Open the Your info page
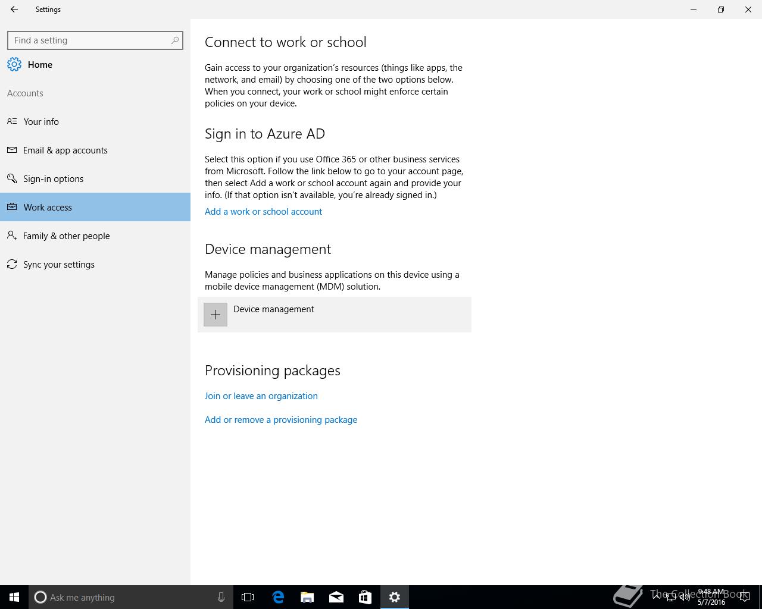This screenshot has width=762, height=609. (95, 121)
